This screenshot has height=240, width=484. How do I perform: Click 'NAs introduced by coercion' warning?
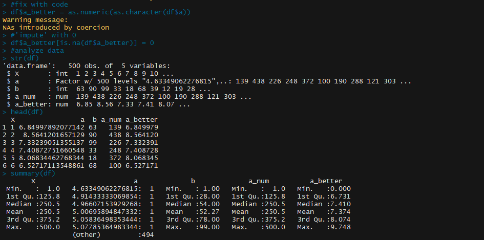coord(56,28)
